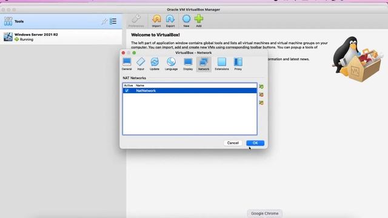The image size is (388, 218).
Task: Open the Extensions preferences tab
Action: point(222,64)
